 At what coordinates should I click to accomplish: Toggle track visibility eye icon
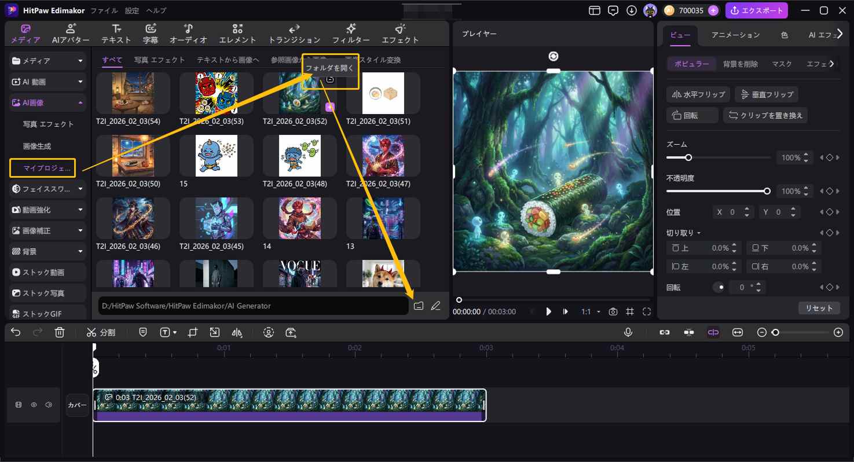(x=34, y=405)
